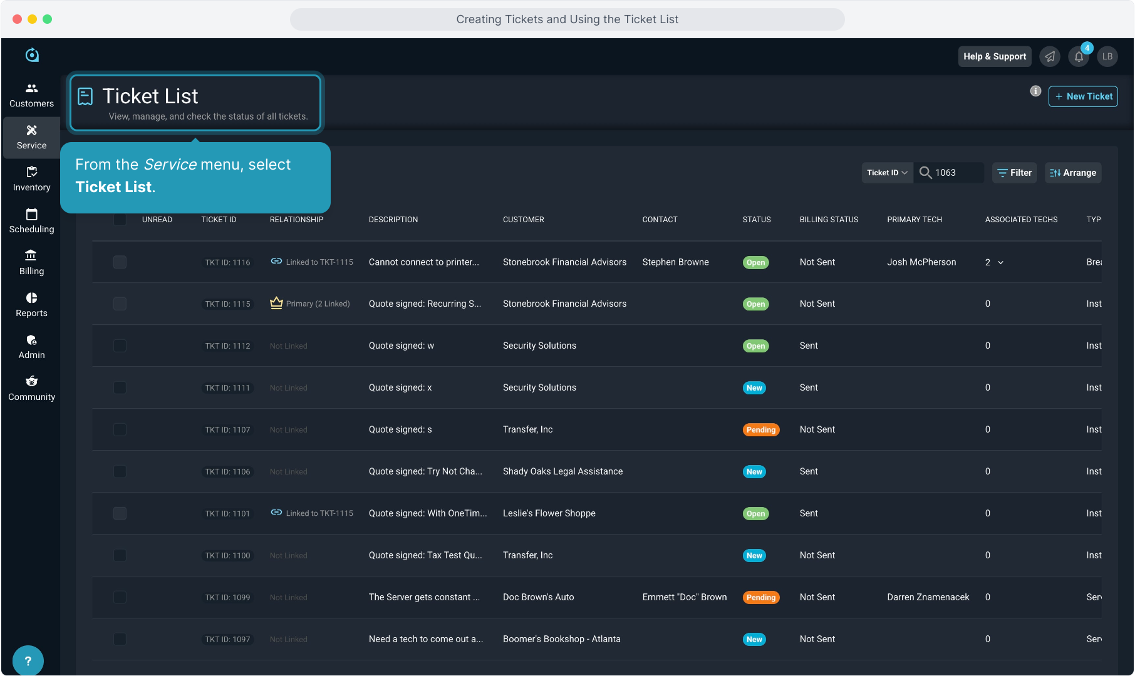Screen dimensions: 1135x676
Task: Click the crown icon on ticket 1115
Action: [276, 303]
